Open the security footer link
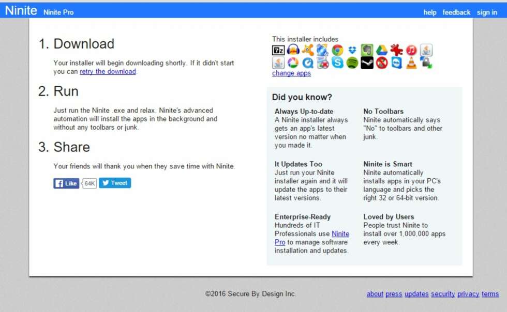 pyautogui.click(x=443, y=294)
